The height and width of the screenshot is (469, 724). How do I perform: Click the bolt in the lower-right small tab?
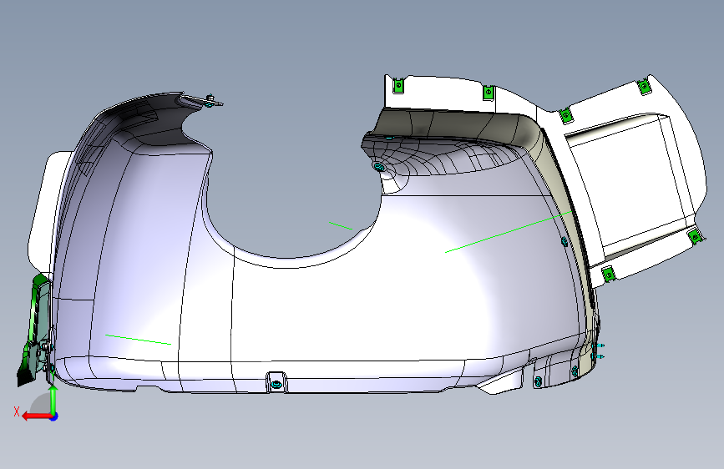click(538, 381)
